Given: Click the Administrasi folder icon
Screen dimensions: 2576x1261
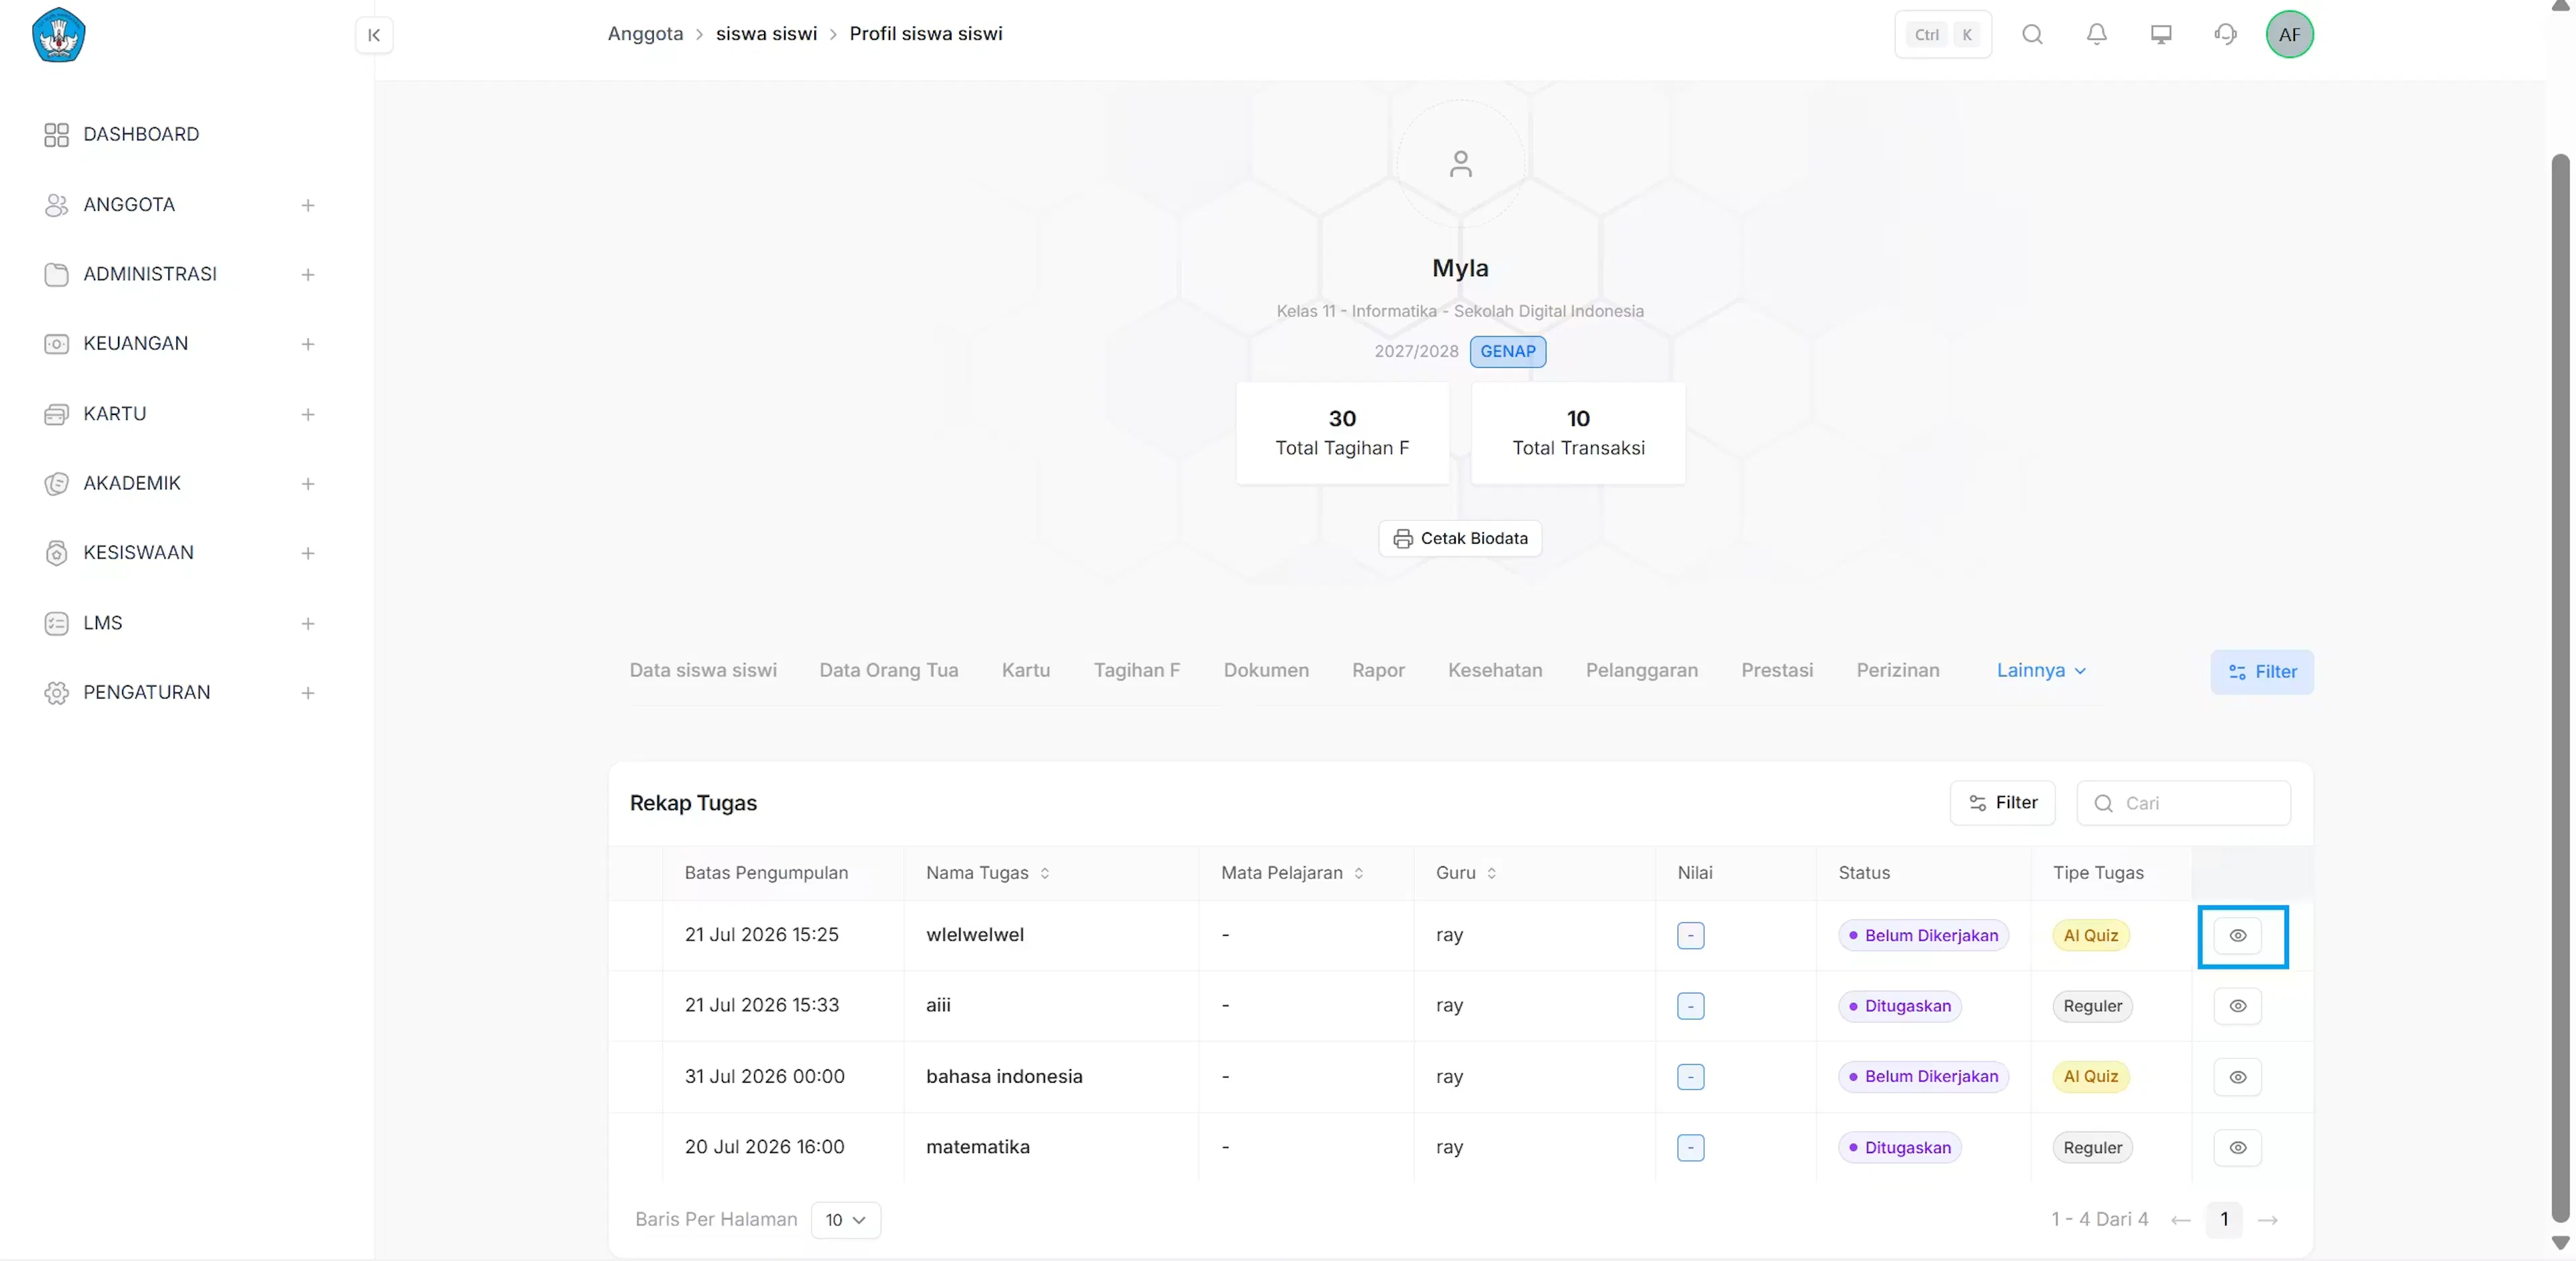Looking at the screenshot, I should [x=56, y=274].
